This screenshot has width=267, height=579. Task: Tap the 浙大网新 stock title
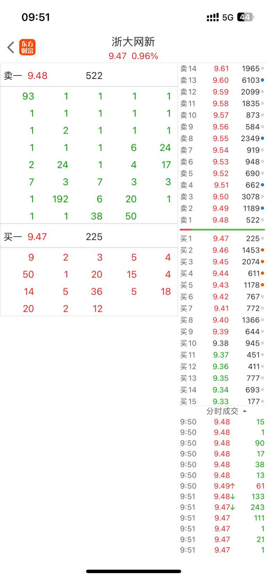coord(133,42)
